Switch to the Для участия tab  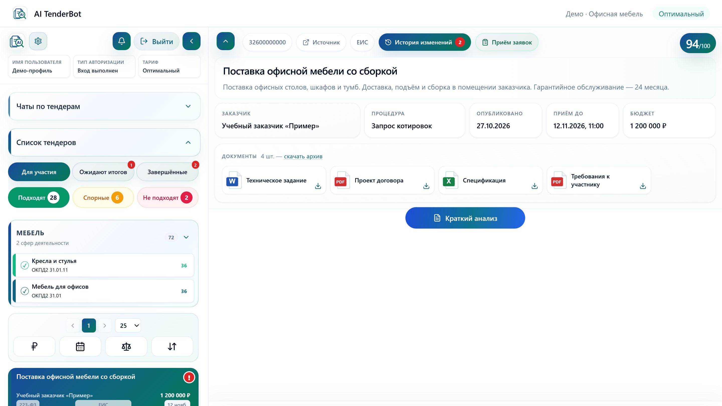[39, 172]
